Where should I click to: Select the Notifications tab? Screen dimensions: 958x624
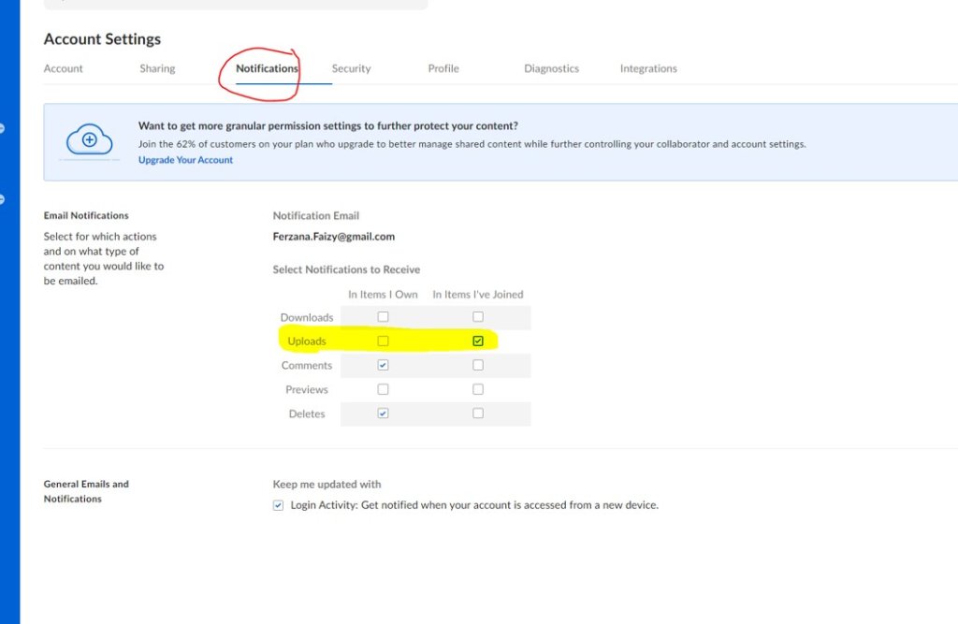[267, 68]
